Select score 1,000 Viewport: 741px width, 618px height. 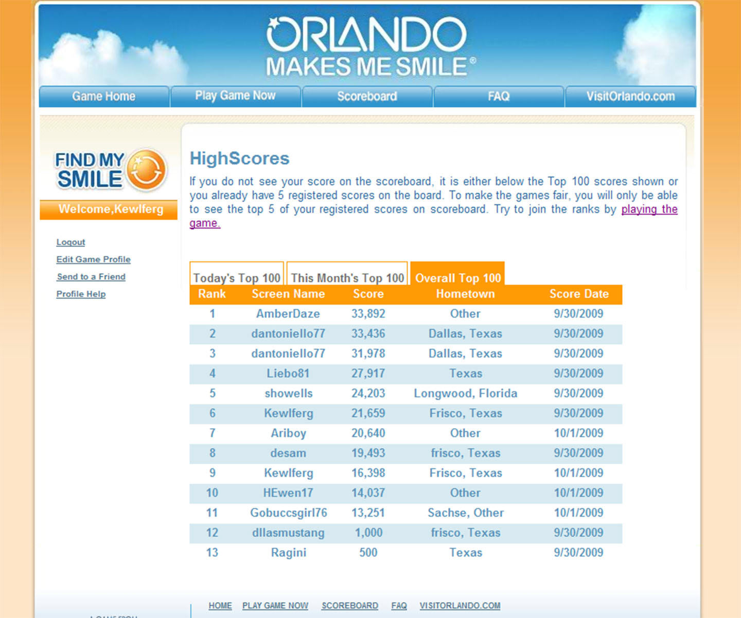368,533
